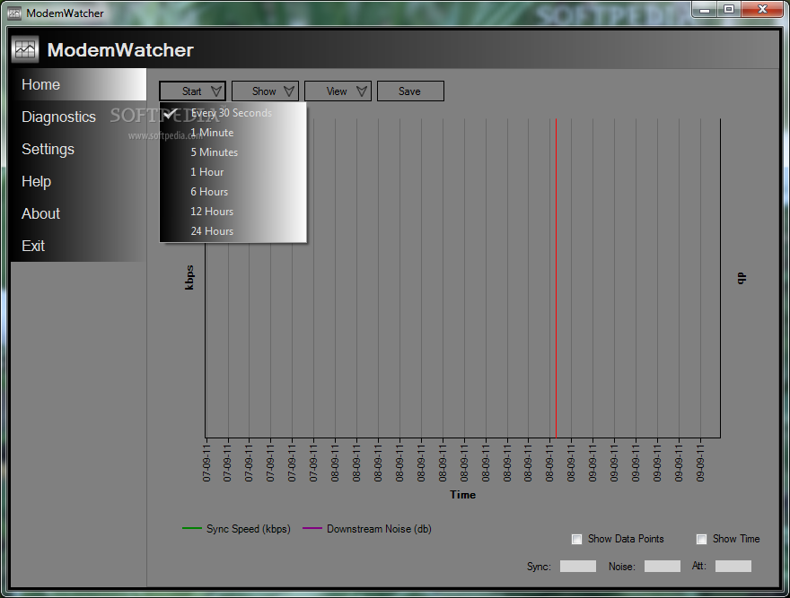Click the Downstream Noise (db) legend label
This screenshot has width=790, height=598.
coord(379,529)
